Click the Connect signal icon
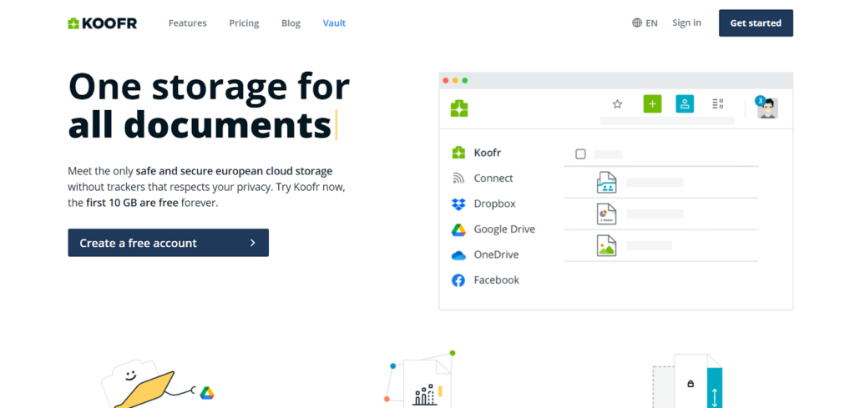Screen dimensions: 855x408 pos(458,178)
